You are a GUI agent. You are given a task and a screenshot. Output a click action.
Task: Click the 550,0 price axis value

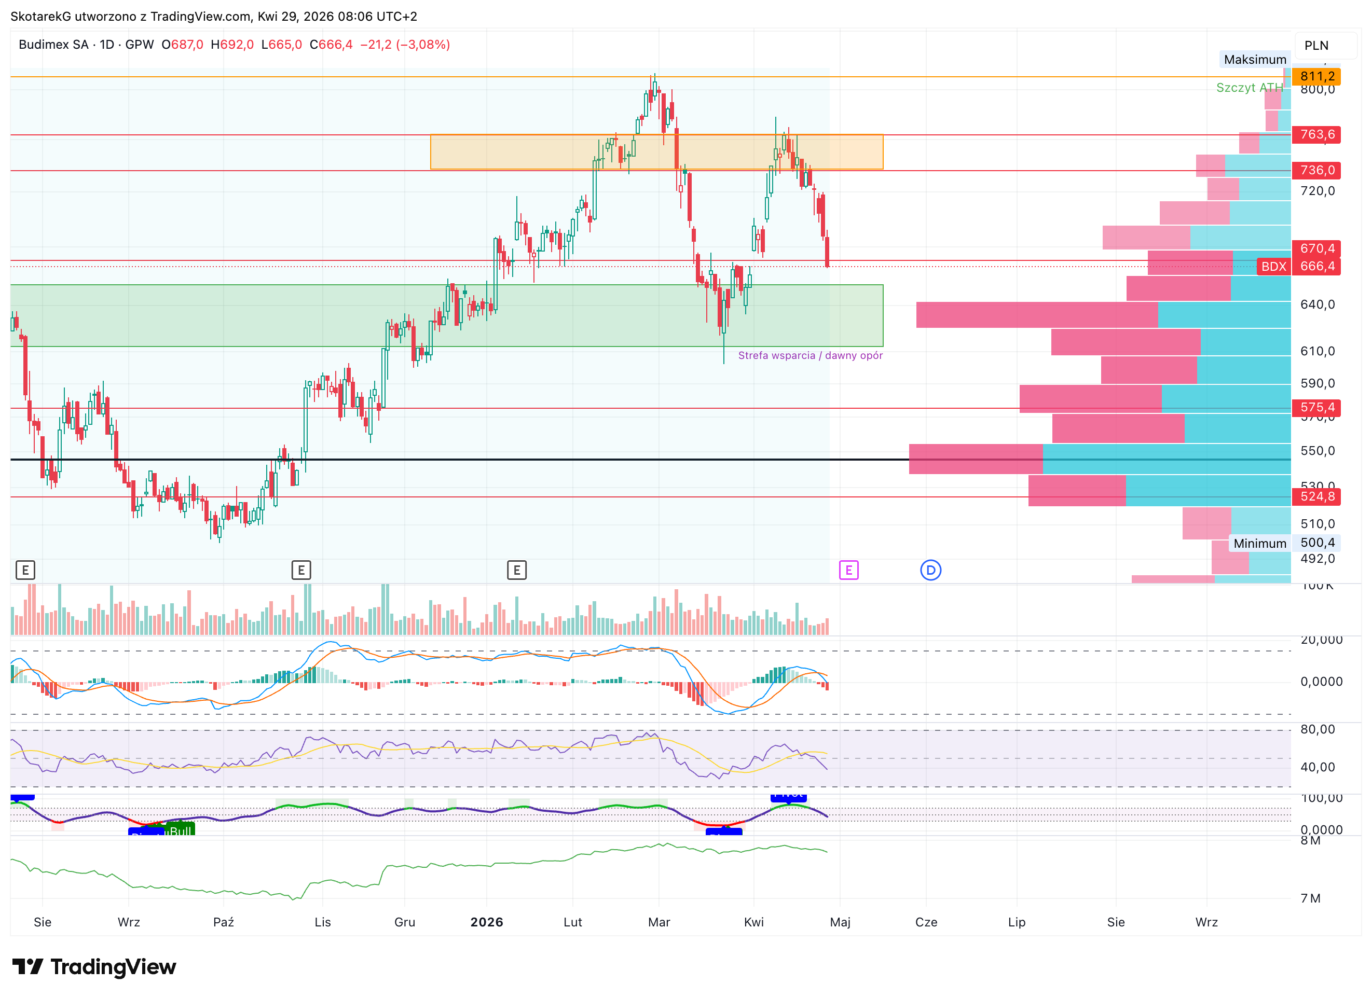pyautogui.click(x=1318, y=451)
